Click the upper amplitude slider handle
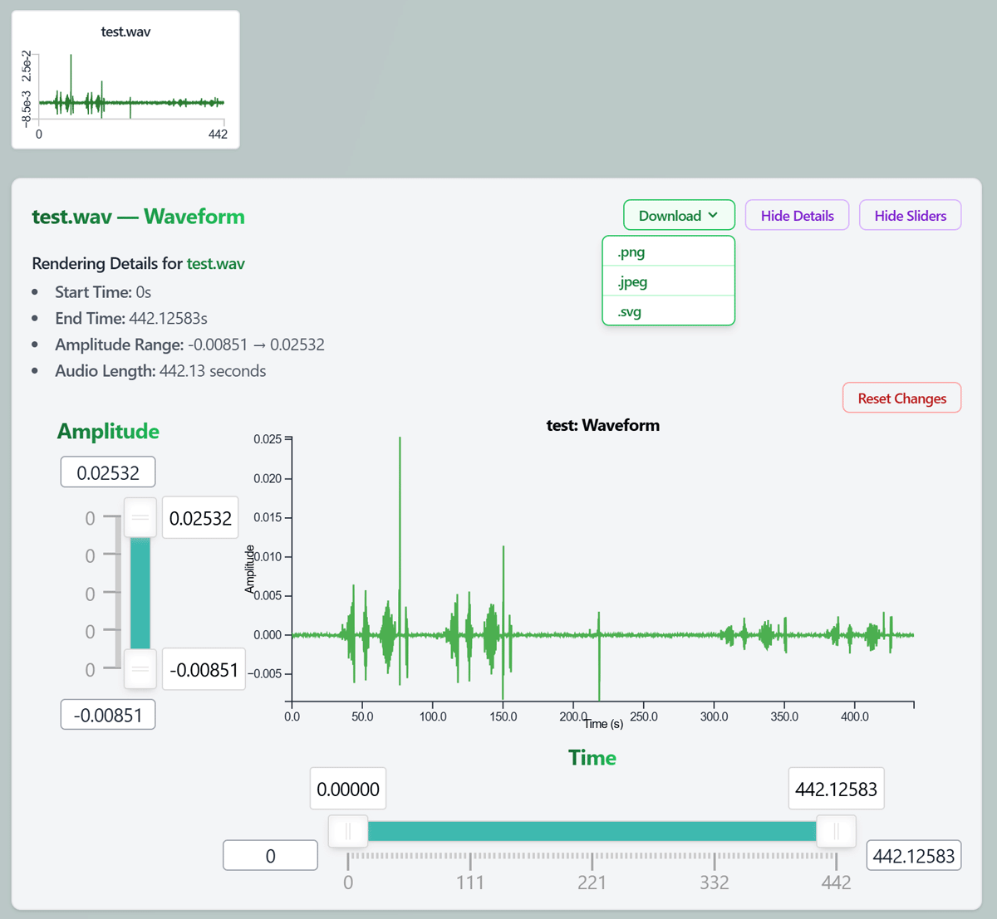The width and height of the screenshot is (997, 919). (x=140, y=518)
